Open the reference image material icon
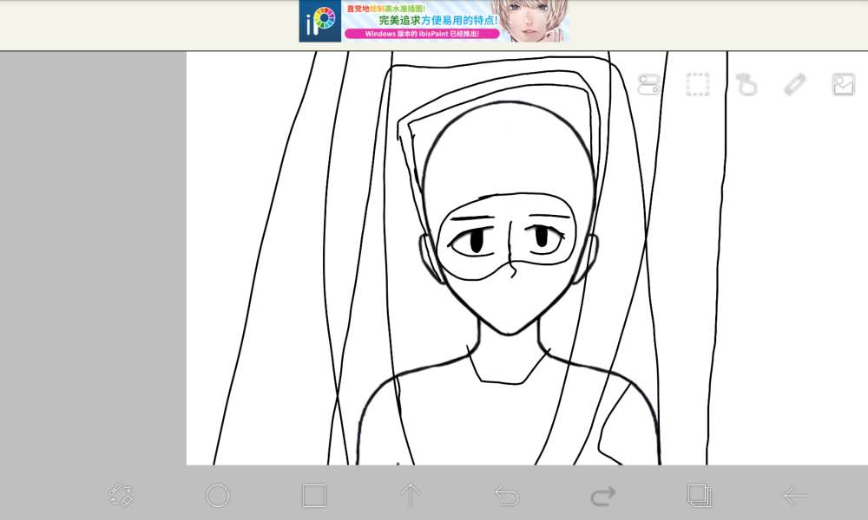The height and width of the screenshot is (520, 868). click(843, 84)
